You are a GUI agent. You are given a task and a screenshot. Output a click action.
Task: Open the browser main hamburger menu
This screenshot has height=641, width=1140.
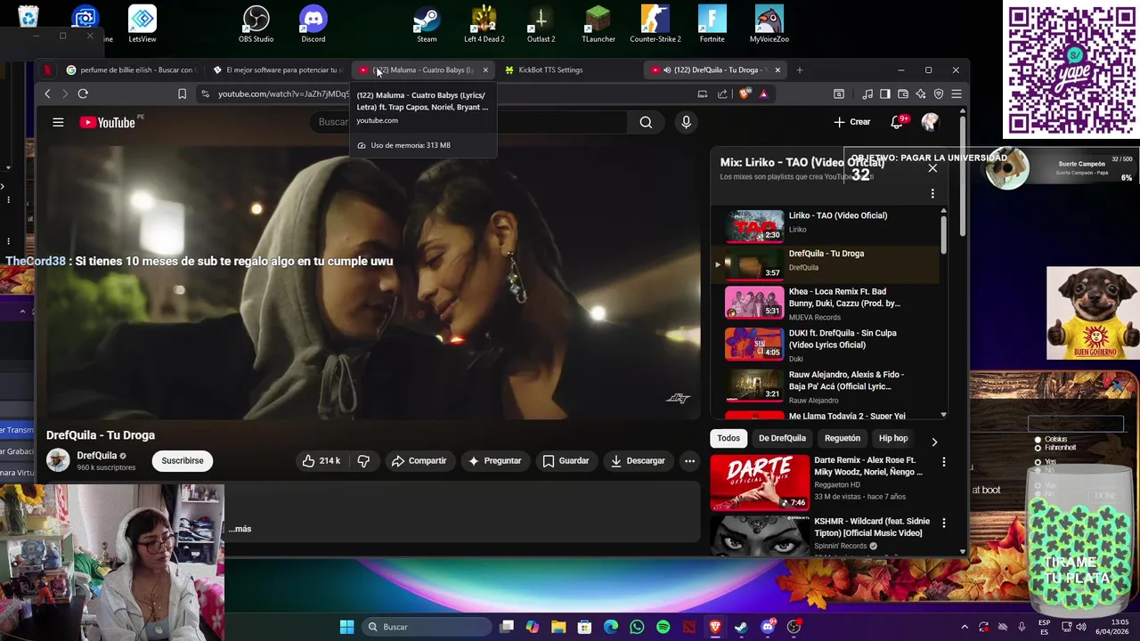click(956, 93)
